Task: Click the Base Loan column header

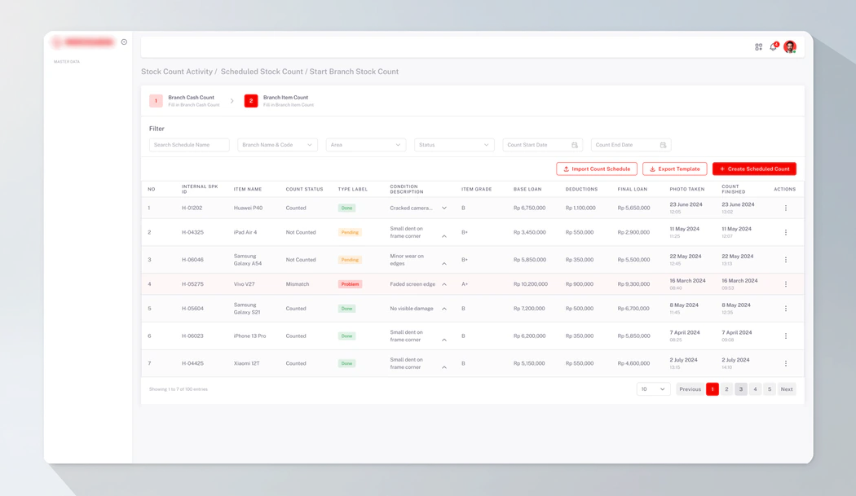Action: [x=527, y=189]
